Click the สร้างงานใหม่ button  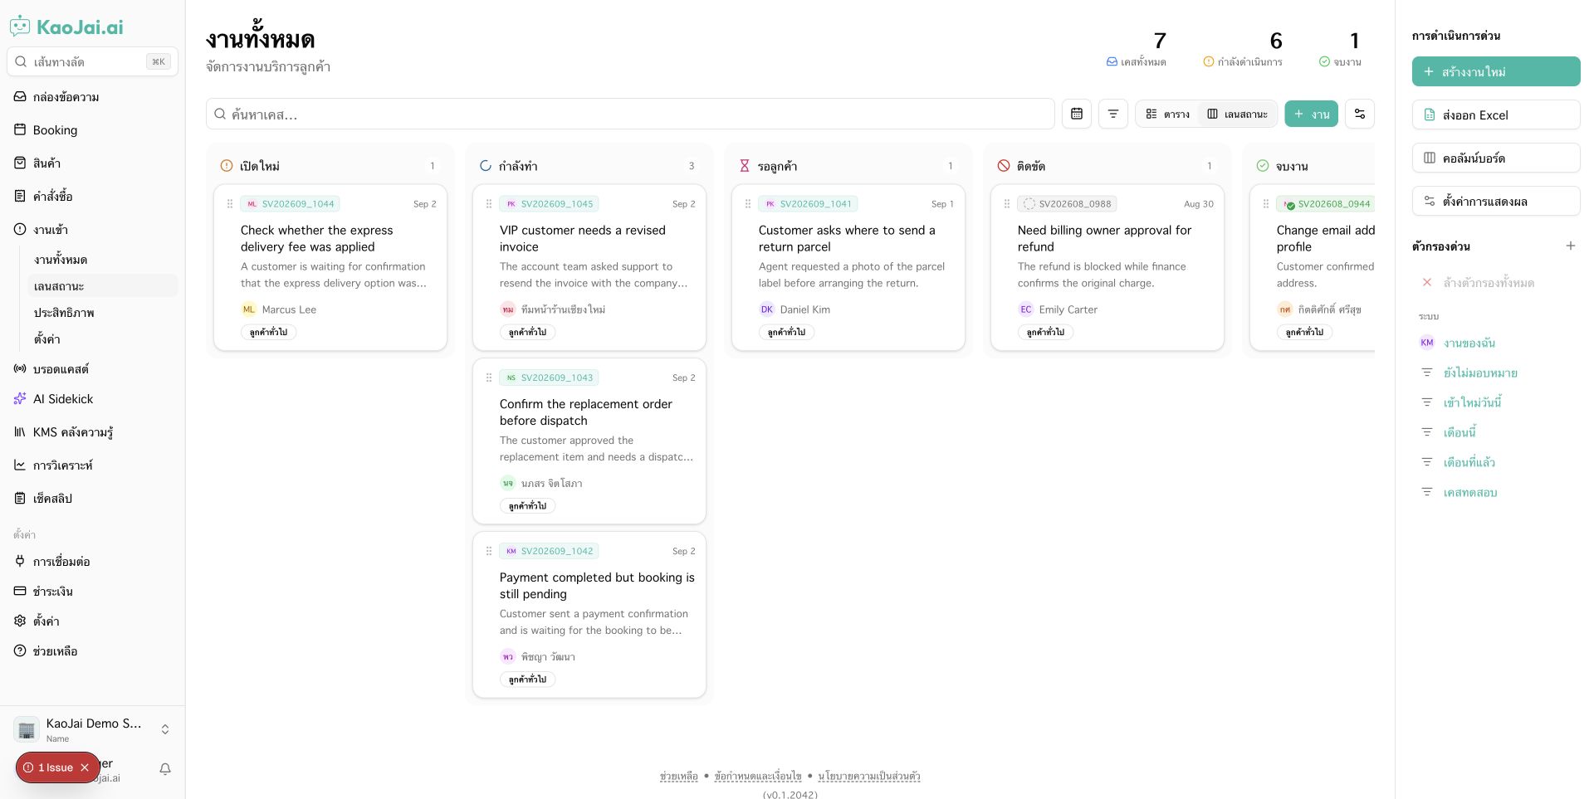pos(1496,71)
